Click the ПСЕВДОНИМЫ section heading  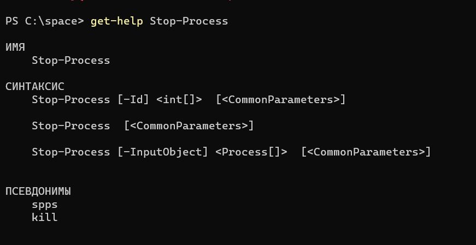(x=38, y=192)
